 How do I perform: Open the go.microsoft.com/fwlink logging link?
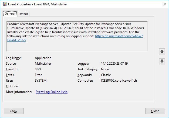tap(119, 36)
